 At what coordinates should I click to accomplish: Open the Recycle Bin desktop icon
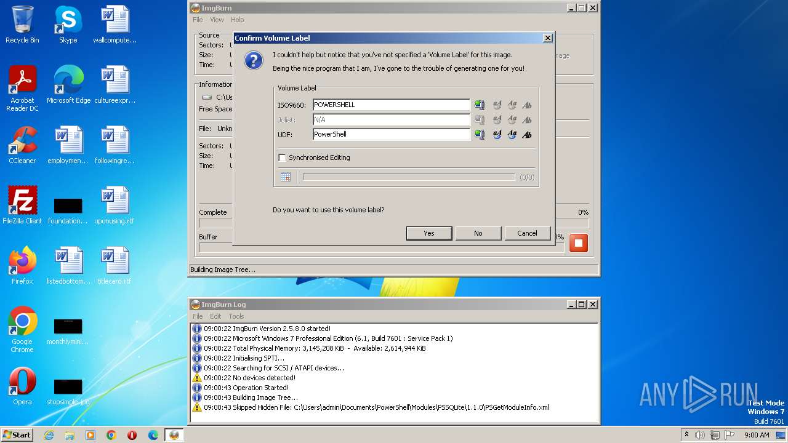[x=22, y=25]
